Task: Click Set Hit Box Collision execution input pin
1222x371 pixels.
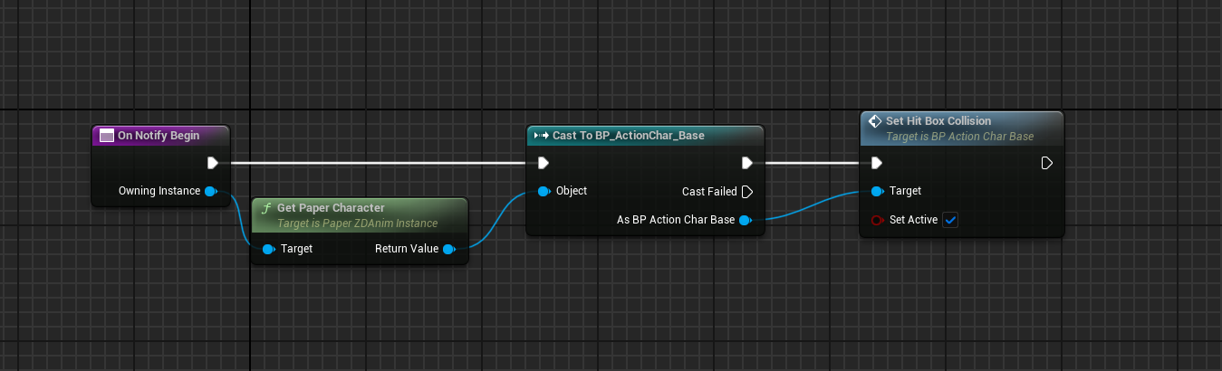Action: tap(876, 163)
